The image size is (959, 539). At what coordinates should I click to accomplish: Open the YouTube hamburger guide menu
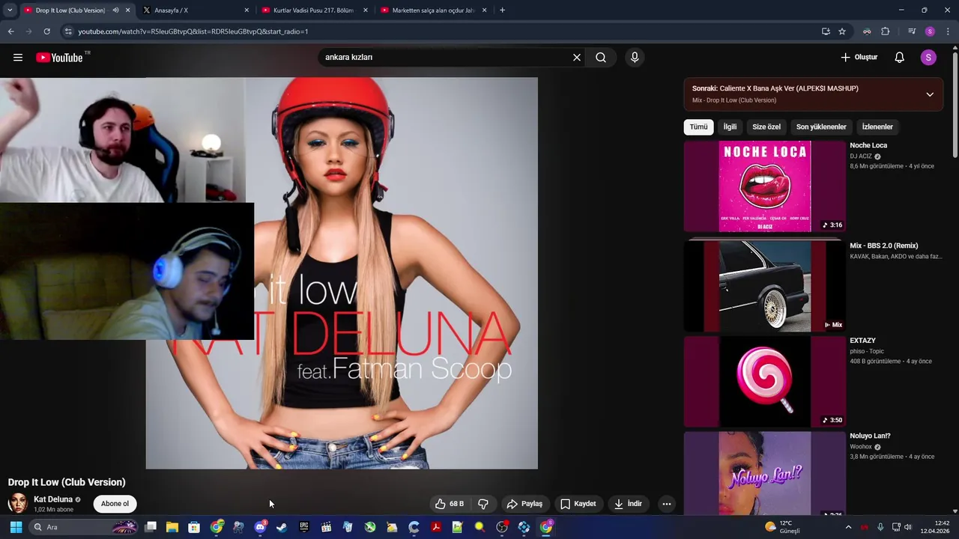(18, 58)
